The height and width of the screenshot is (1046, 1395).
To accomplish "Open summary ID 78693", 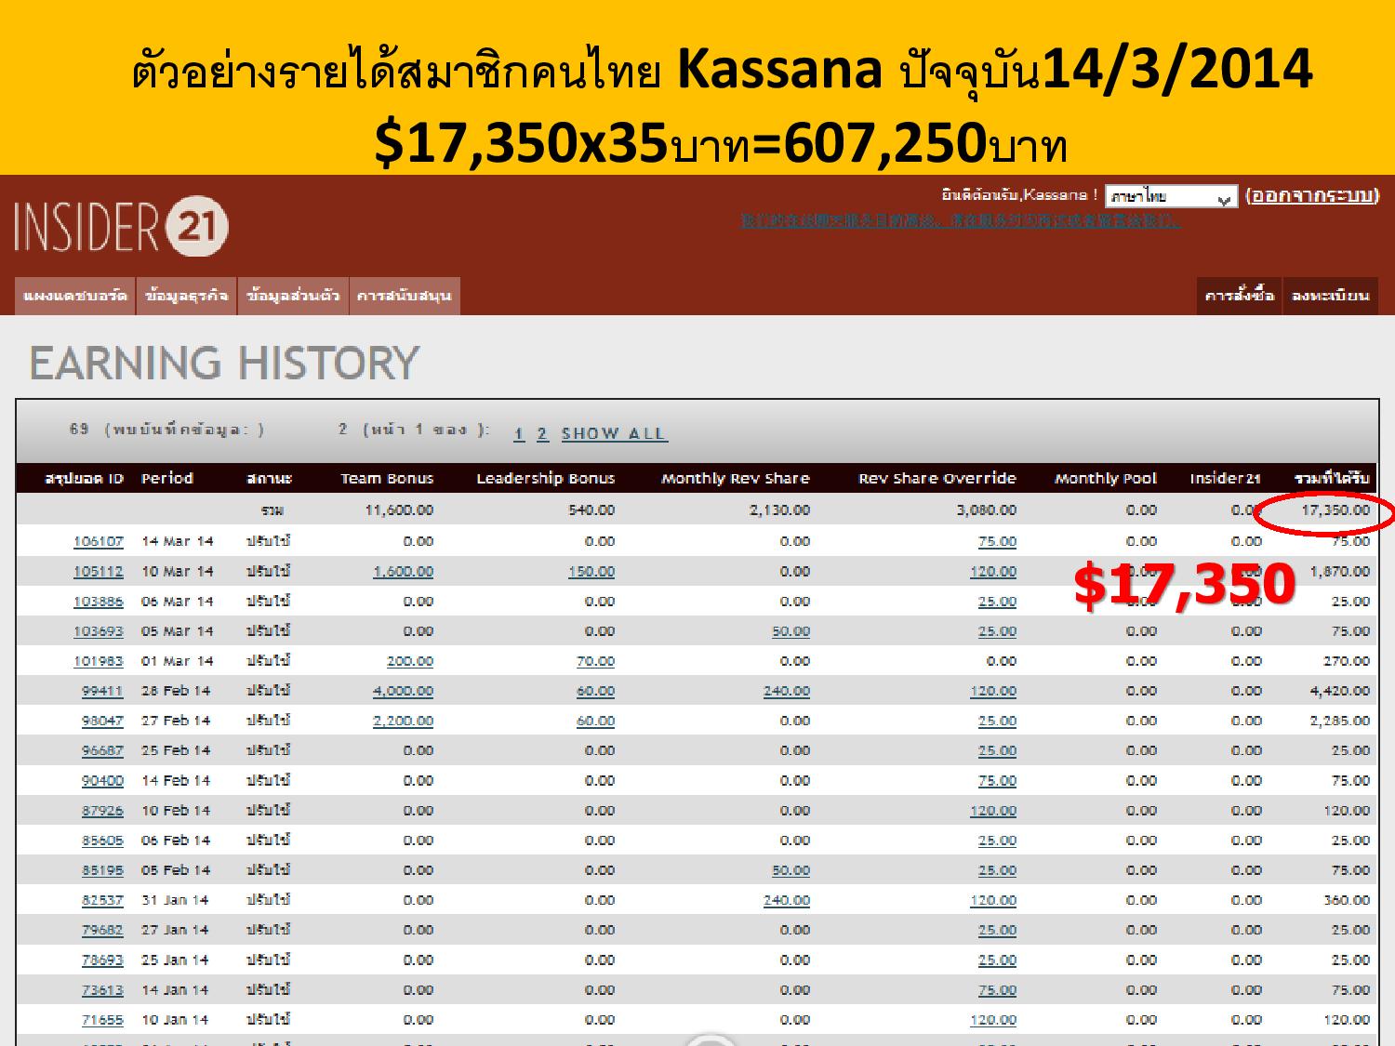I will (102, 960).
